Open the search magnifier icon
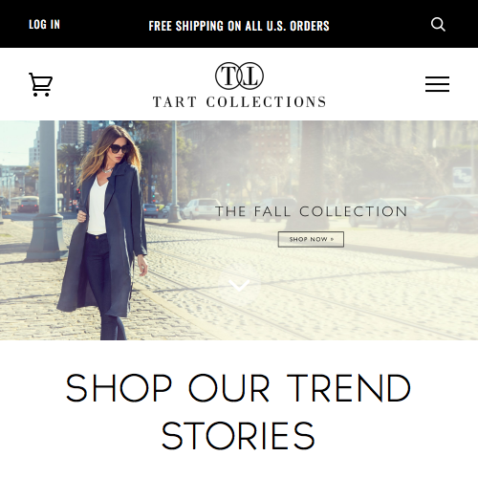The height and width of the screenshot is (478, 478). (x=438, y=25)
